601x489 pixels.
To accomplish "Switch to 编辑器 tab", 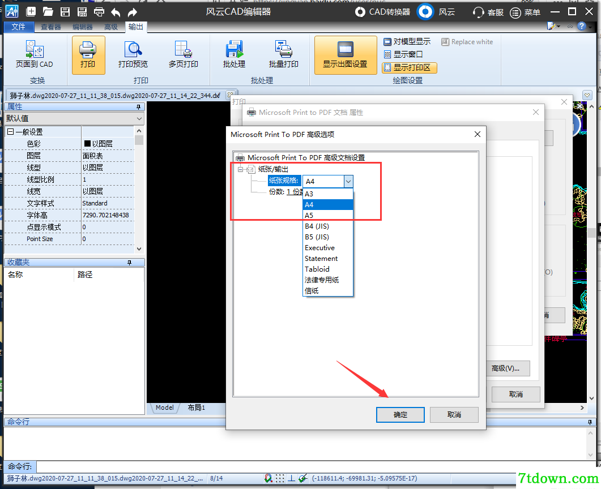I will pyautogui.click(x=82, y=27).
